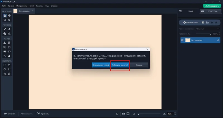The height and width of the screenshot is (118, 223).
Task: Click the zoom percentage stepper arrows
Action: [175, 114]
